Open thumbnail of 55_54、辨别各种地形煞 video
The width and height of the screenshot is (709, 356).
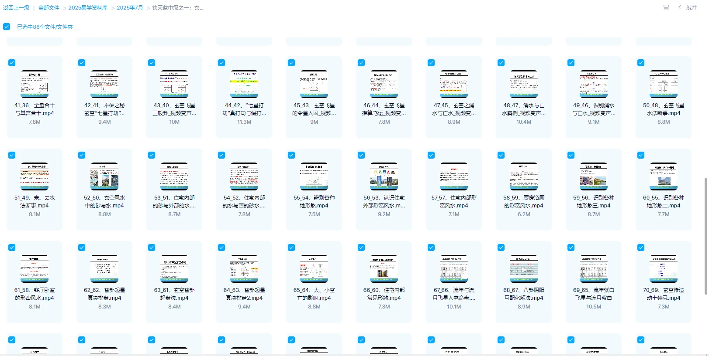[314, 176]
